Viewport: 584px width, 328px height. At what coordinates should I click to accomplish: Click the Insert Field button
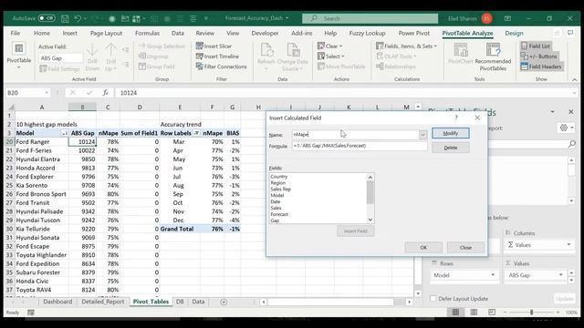[355, 231]
